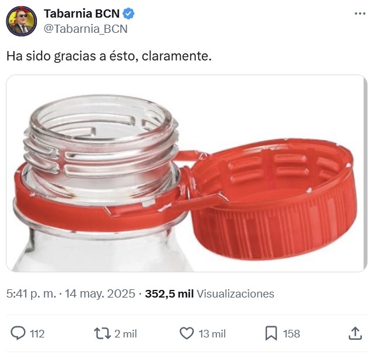The width and height of the screenshot is (373, 358).
Task: Bookmark the tweet with the bookmark icon
Action: coord(271,333)
